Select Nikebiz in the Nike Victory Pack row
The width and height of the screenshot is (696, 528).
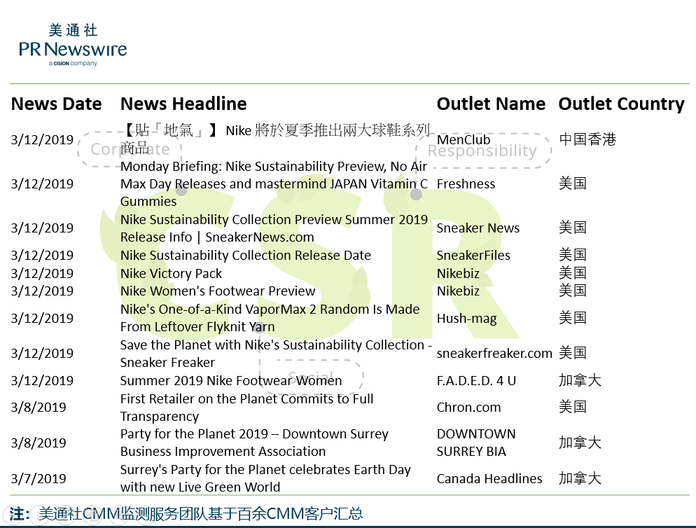pos(458,274)
